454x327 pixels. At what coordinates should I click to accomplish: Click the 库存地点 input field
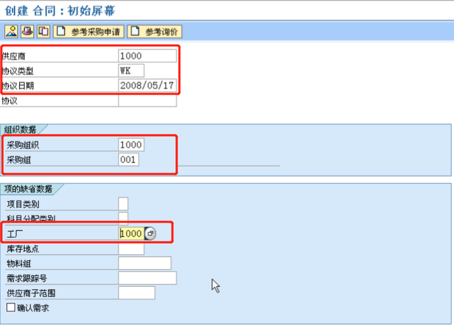point(132,248)
